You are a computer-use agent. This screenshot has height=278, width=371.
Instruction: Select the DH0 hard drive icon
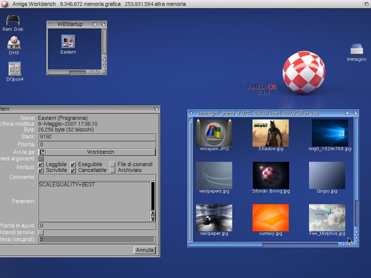click(x=14, y=43)
